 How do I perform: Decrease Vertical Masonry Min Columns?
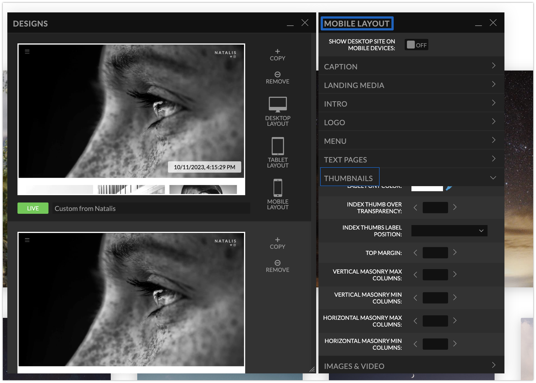[415, 298]
